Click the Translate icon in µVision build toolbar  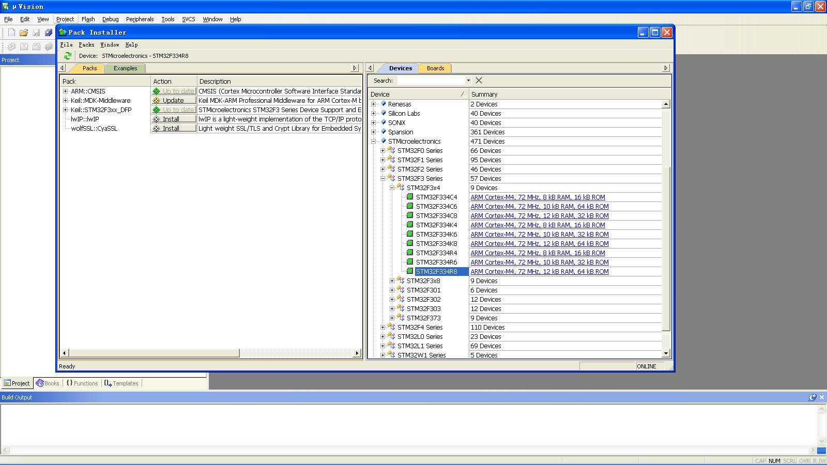pyautogui.click(x=11, y=47)
